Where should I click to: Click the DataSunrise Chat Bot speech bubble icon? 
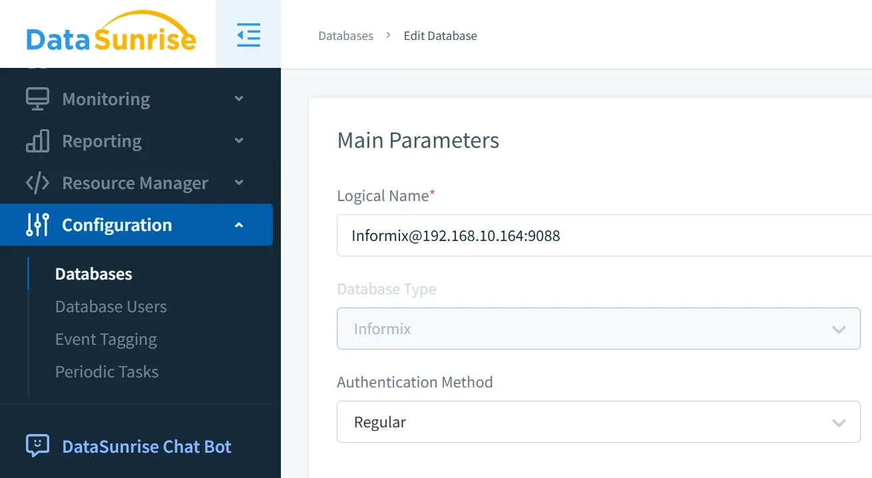37,445
